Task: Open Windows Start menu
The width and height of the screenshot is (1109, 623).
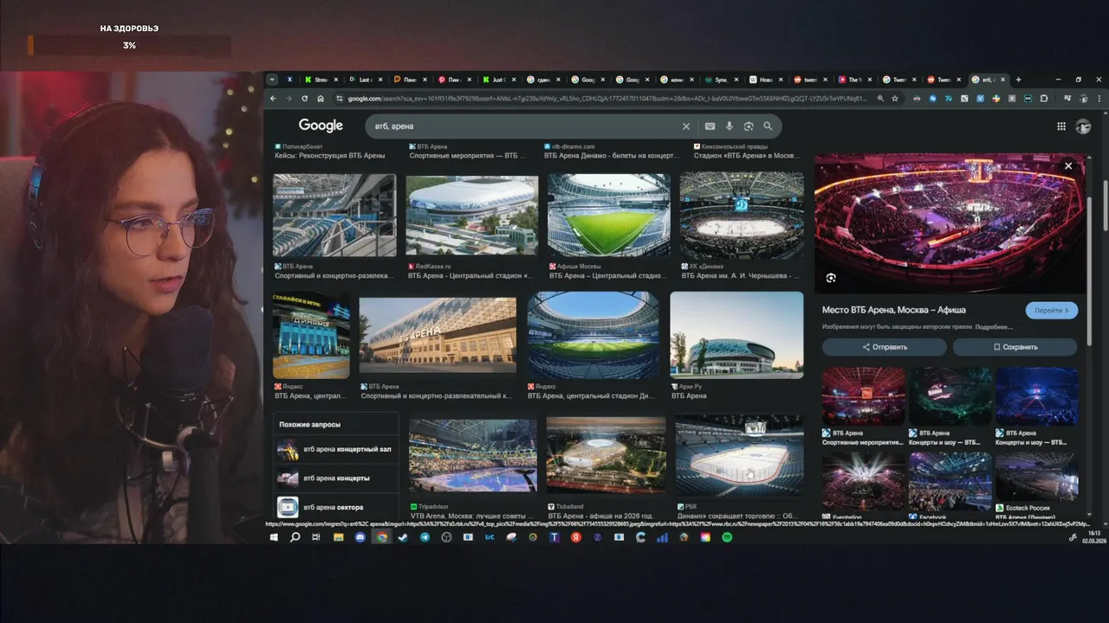Action: (274, 537)
